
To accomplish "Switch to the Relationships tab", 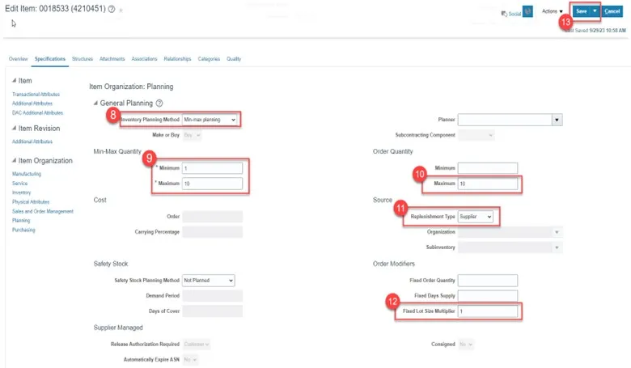I will point(177,59).
